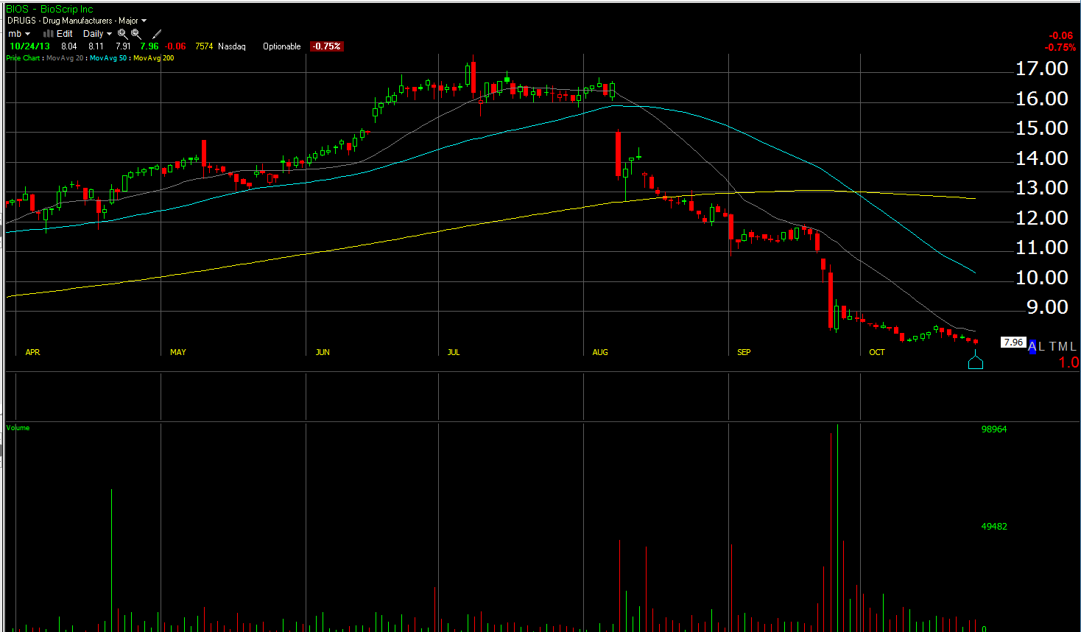Image resolution: width=1081 pixels, height=632 pixels.
Task: Select the yellow MovAvg 200 label
Action: [x=153, y=58]
